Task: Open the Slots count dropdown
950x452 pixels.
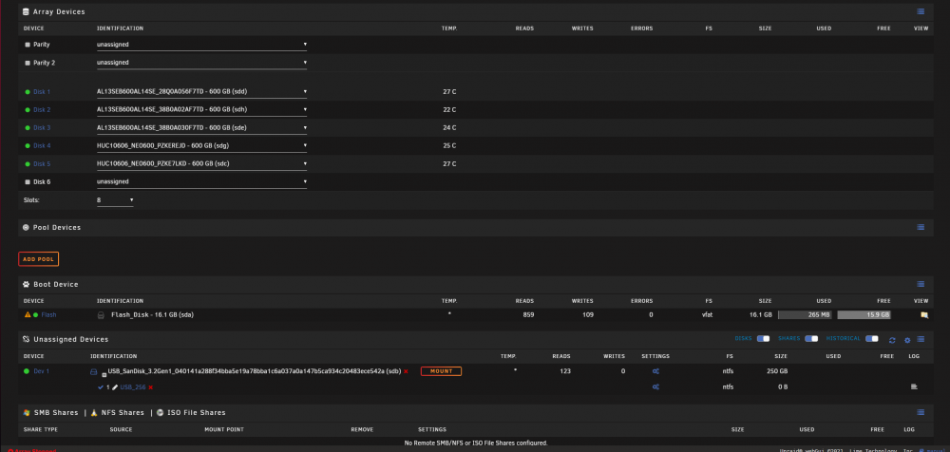Action: tap(115, 200)
